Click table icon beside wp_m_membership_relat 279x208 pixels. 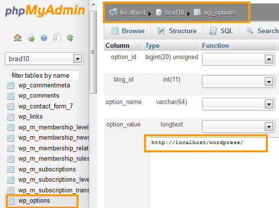(x=11, y=148)
